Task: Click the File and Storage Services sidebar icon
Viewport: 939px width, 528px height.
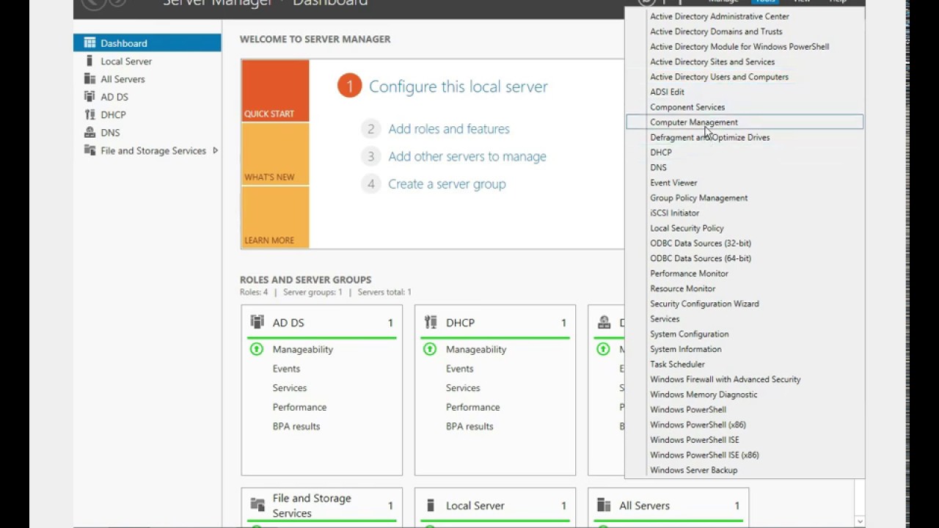Action: pyautogui.click(x=89, y=150)
